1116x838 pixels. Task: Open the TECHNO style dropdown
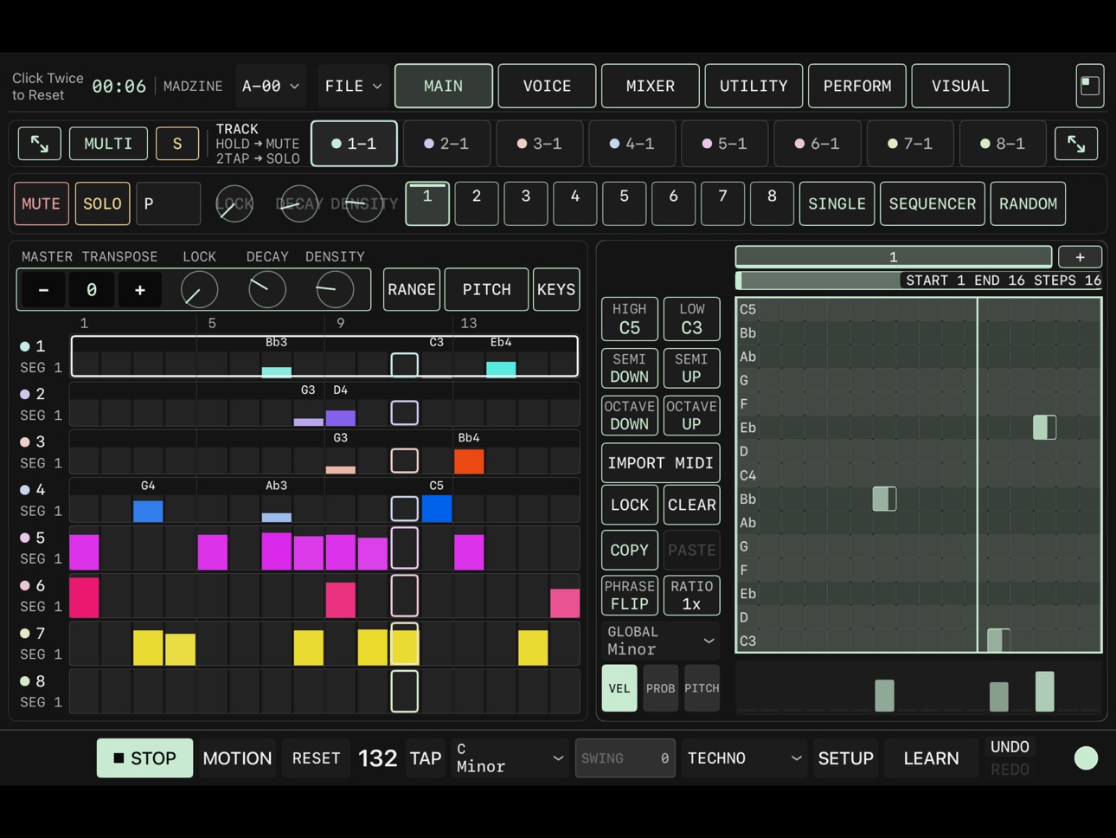(744, 758)
